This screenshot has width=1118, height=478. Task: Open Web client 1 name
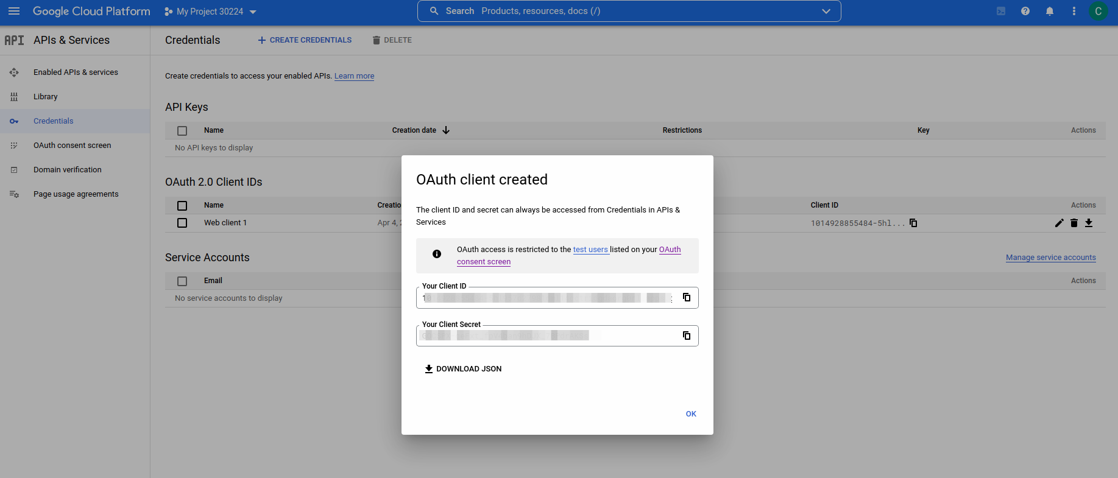pyautogui.click(x=225, y=223)
